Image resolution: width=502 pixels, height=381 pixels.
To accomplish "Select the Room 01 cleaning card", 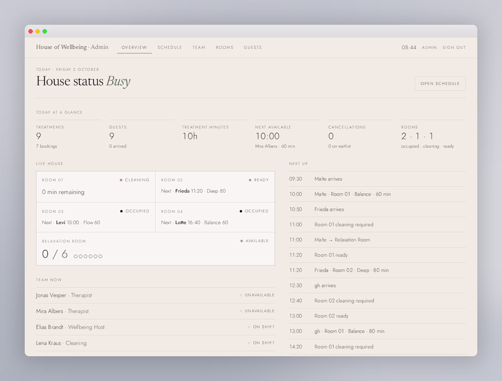I will coord(96,187).
